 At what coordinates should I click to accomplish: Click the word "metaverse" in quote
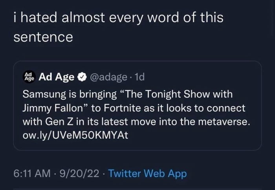(222, 121)
